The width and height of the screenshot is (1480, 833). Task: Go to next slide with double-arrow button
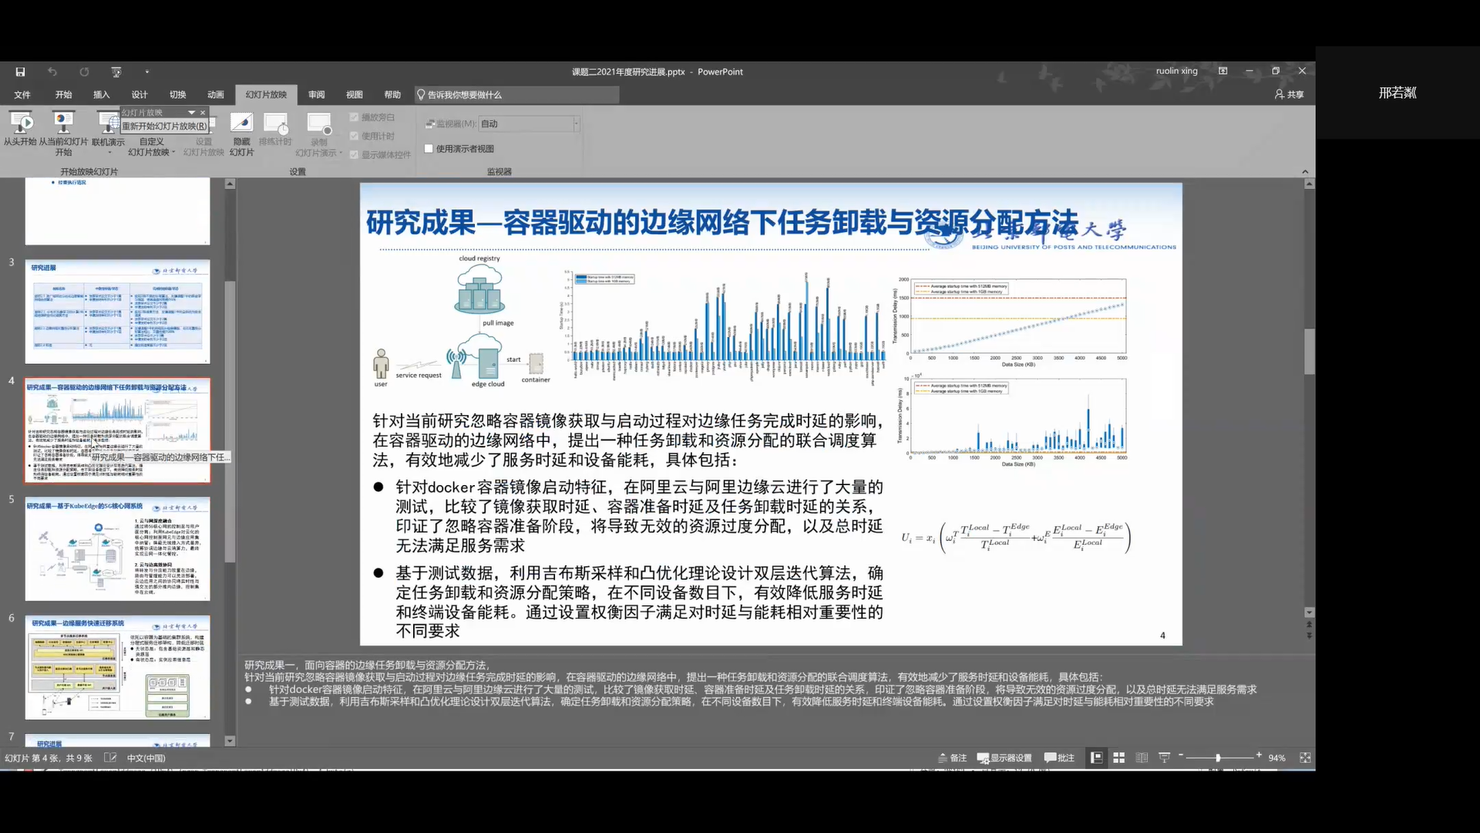(x=1309, y=636)
